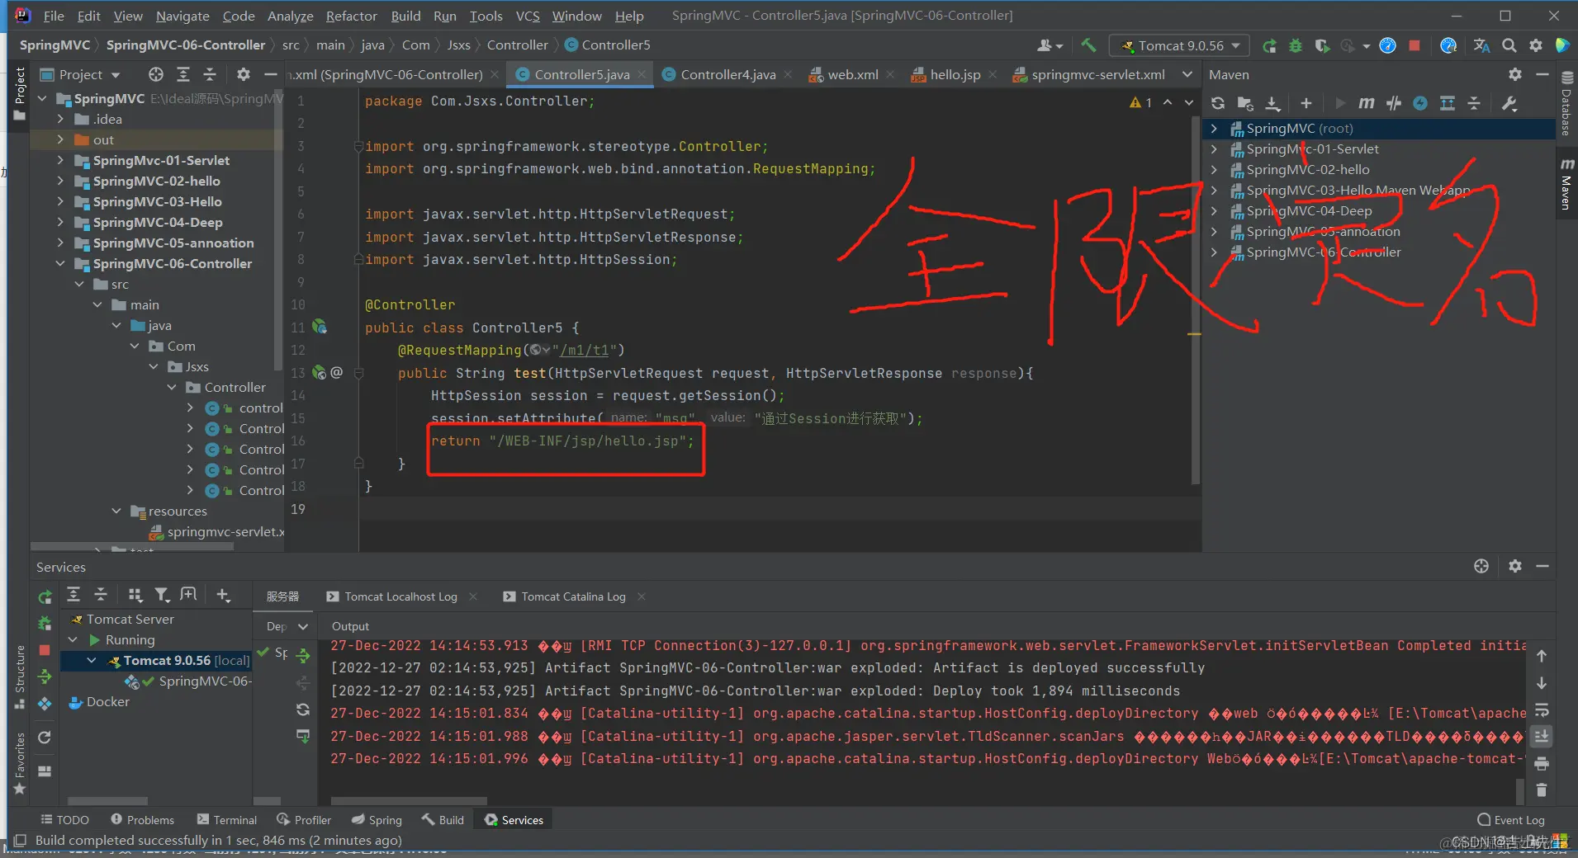Clear output with the trash icon
This screenshot has height=858, width=1578.
pos(1542,790)
